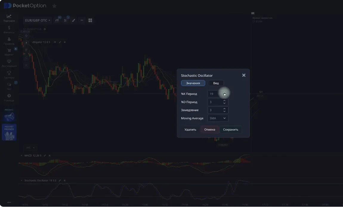Click the Помощь sidebar icon
The width and height of the screenshot is (343, 207).
tap(9, 96)
